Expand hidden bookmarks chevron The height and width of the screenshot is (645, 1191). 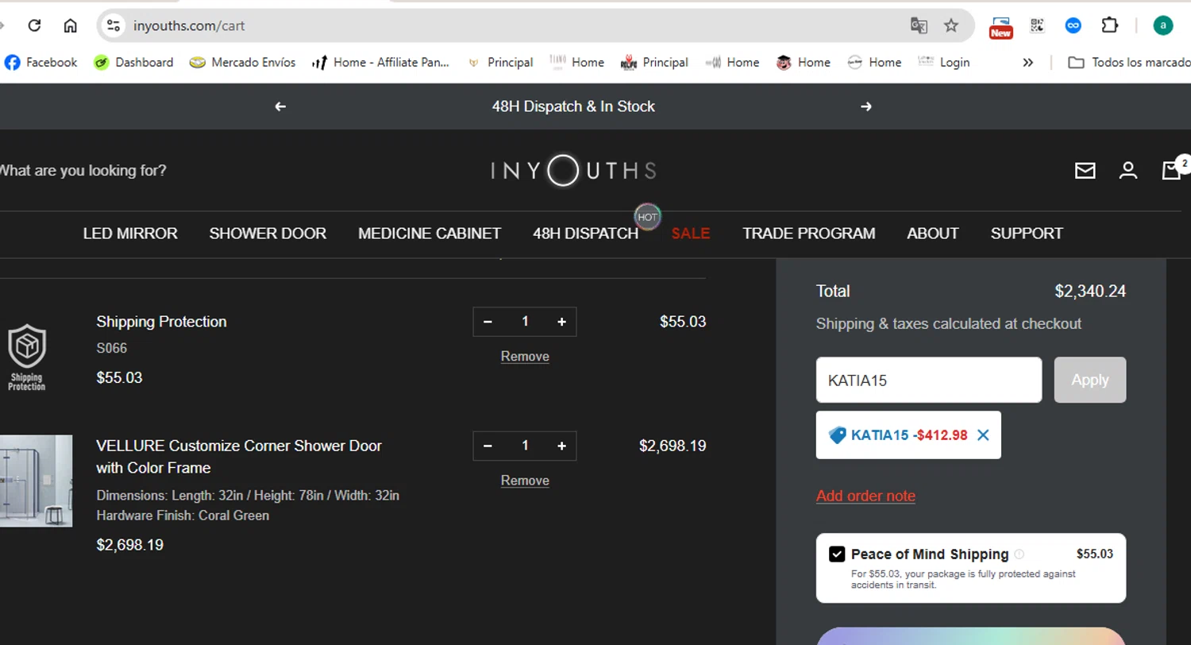1028,62
